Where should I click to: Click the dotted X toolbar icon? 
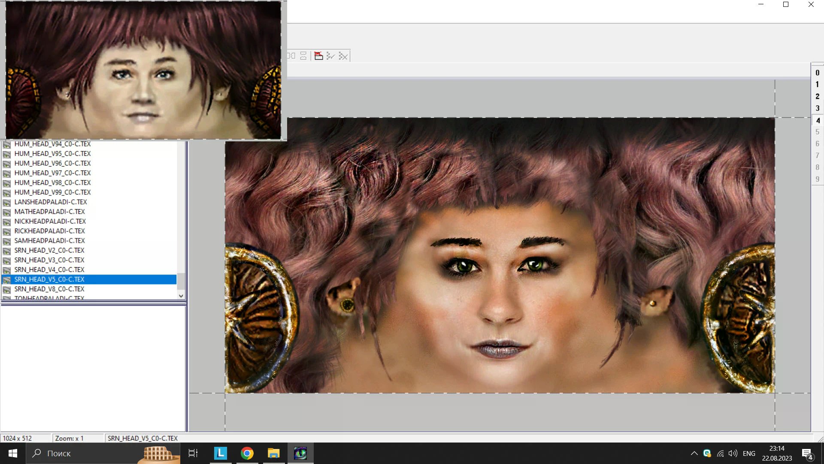point(343,56)
